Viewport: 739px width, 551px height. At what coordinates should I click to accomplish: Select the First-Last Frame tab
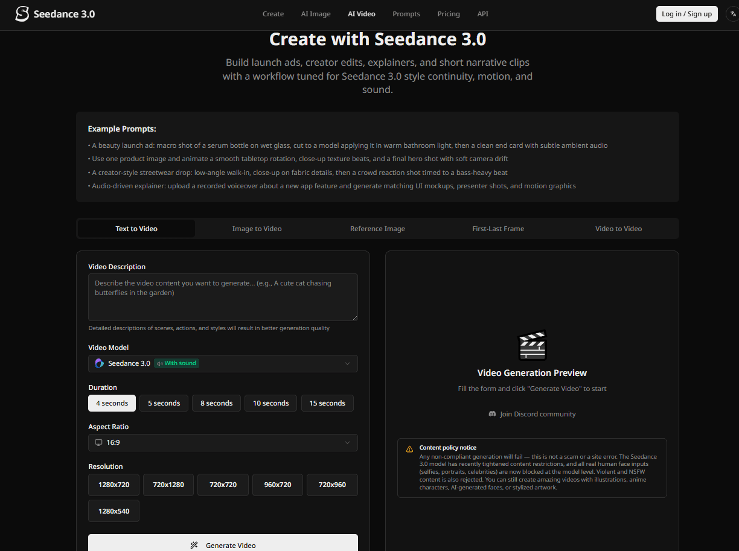pos(498,229)
